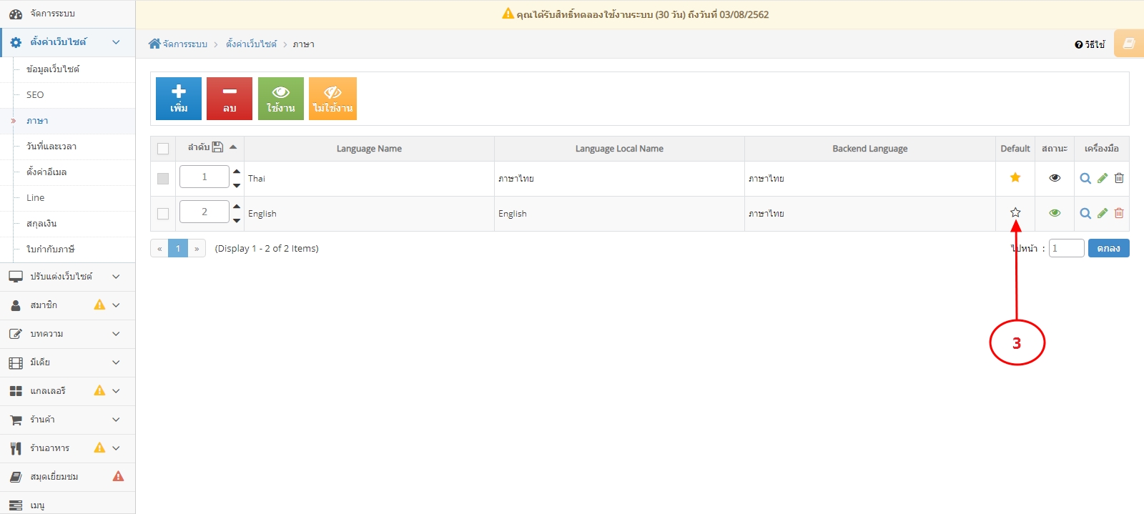Click the Language Name column header

[x=369, y=149]
